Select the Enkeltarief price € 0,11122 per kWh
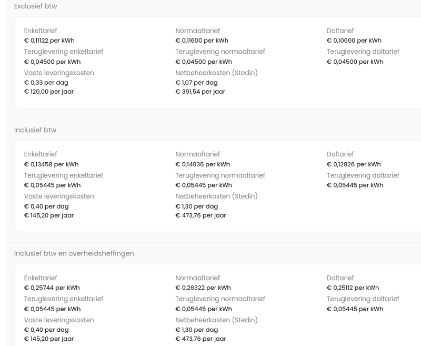 pos(49,41)
